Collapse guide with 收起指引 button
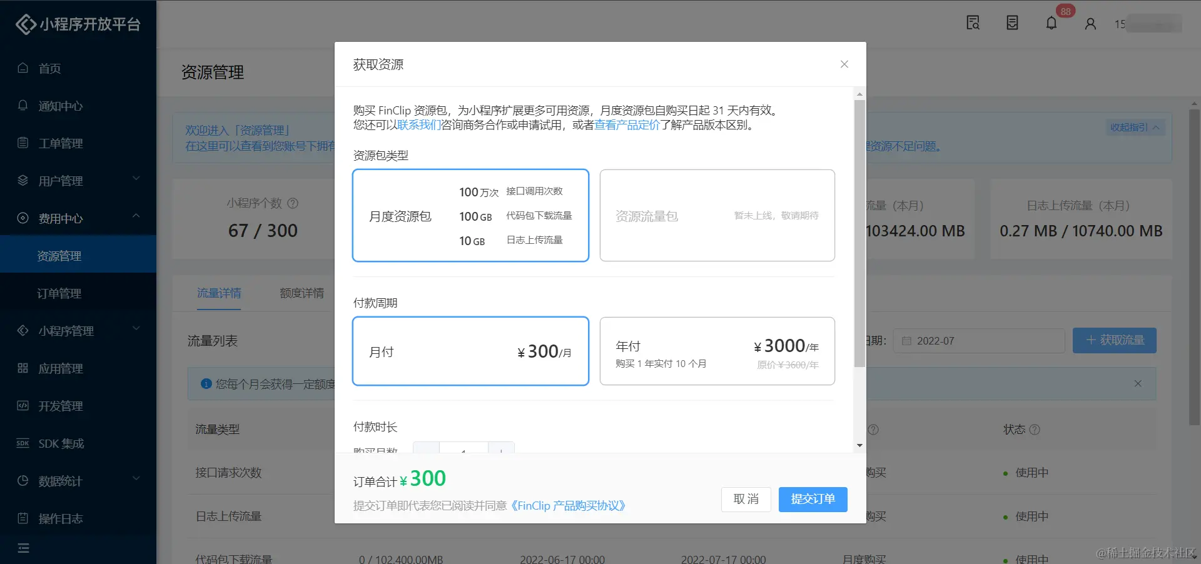The image size is (1201, 564). point(1134,127)
